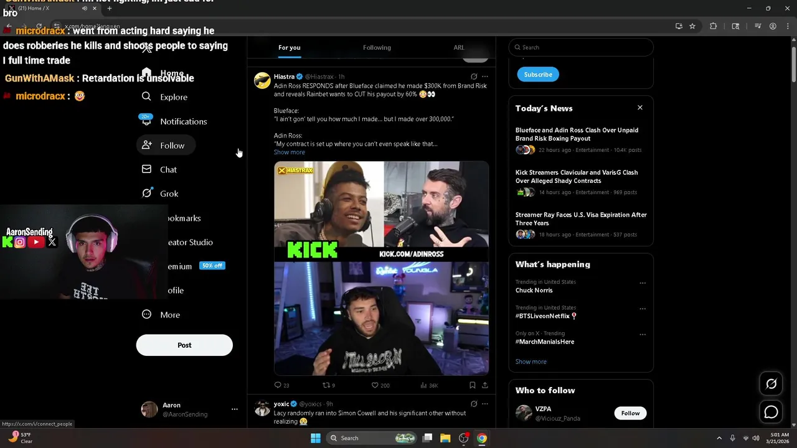
Task: Open the floating Grok button at bottom right
Action: click(x=771, y=384)
